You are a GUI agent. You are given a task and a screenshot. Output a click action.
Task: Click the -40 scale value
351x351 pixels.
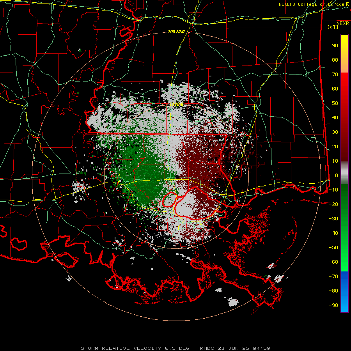click(x=333, y=233)
